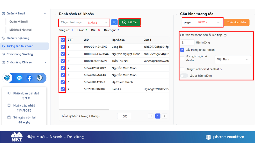The width and height of the screenshot is (255, 143).
Task: Open the Việt Nam language dropdown
Action: tap(233, 60)
